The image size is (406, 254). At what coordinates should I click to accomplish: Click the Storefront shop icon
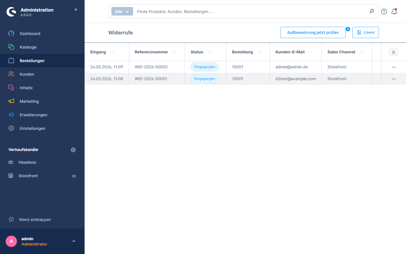(x=11, y=176)
